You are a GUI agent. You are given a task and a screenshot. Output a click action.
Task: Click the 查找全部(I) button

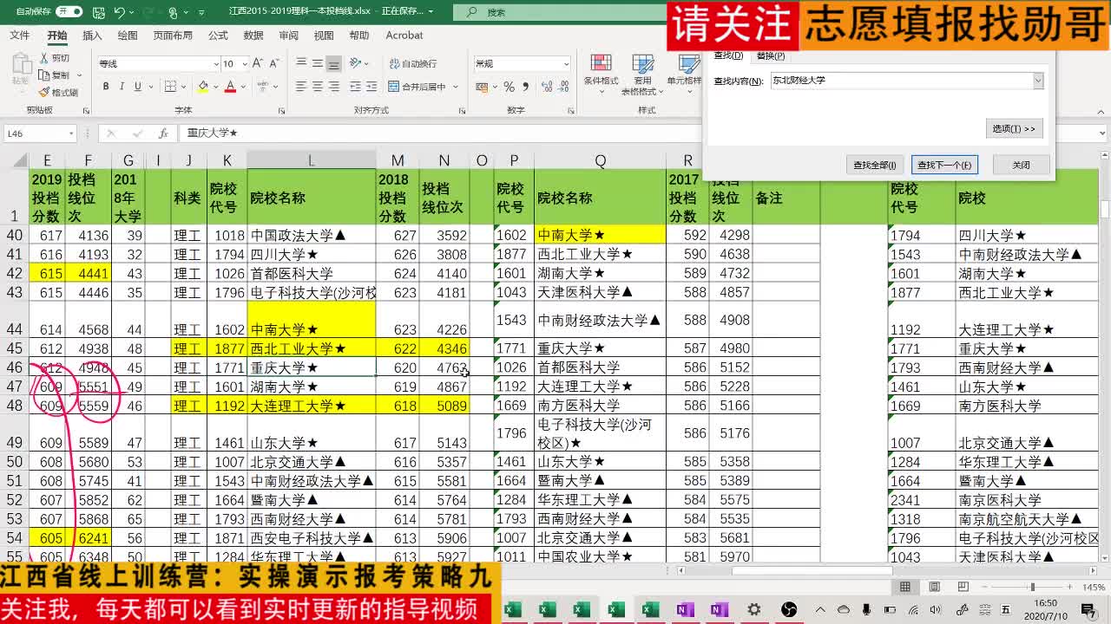tap(875, 165)
